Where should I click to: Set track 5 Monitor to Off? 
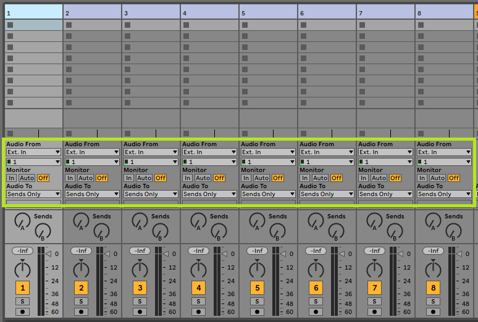tap(278, 178)
